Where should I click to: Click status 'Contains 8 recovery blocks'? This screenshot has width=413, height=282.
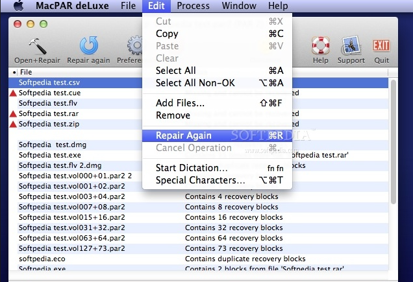(232, 207)
